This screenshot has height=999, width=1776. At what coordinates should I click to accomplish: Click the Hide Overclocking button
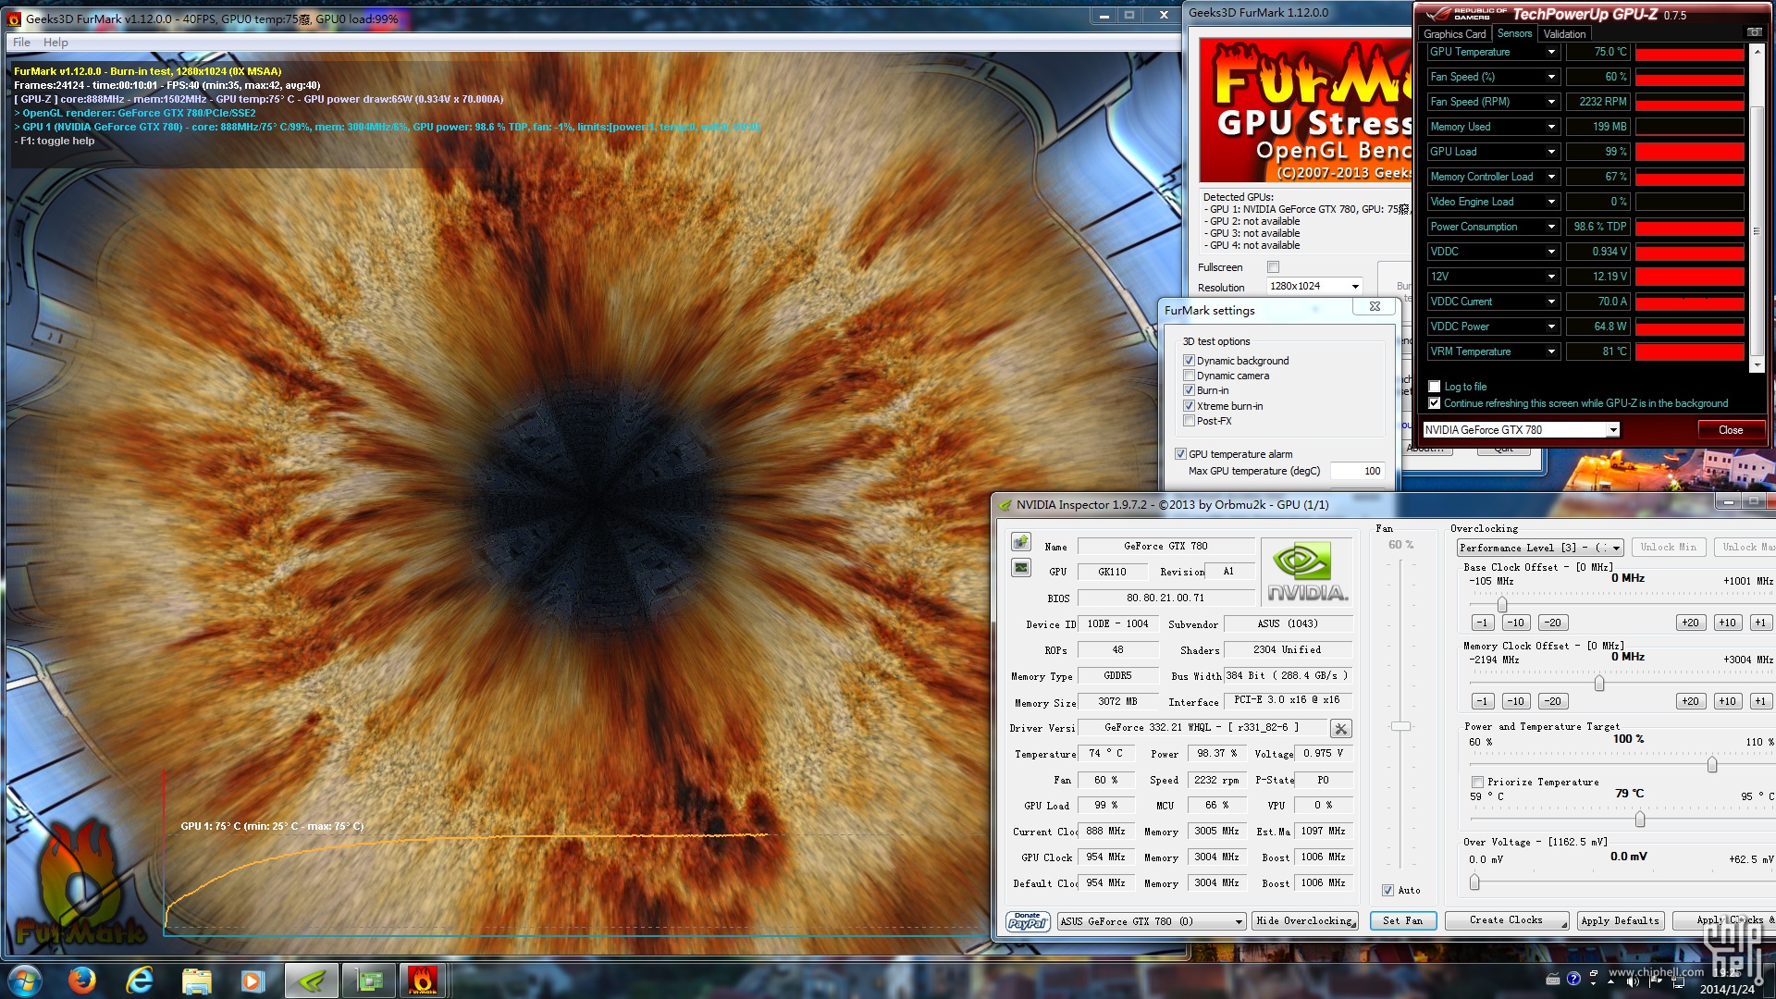(x=1305, y=921)
